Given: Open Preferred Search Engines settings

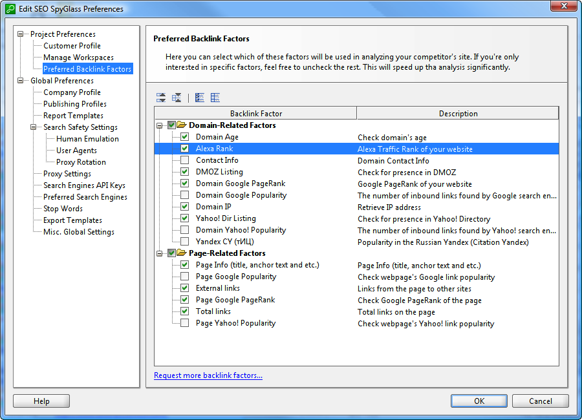Looking at the screenshot, I should click(85, 196).
